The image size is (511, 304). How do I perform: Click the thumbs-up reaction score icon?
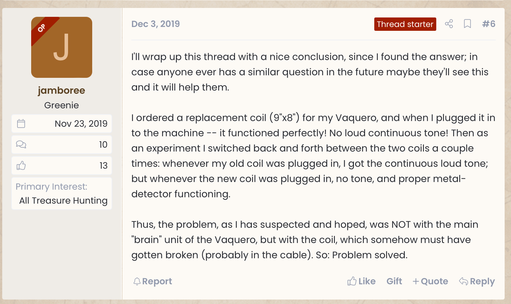point(21,166)
